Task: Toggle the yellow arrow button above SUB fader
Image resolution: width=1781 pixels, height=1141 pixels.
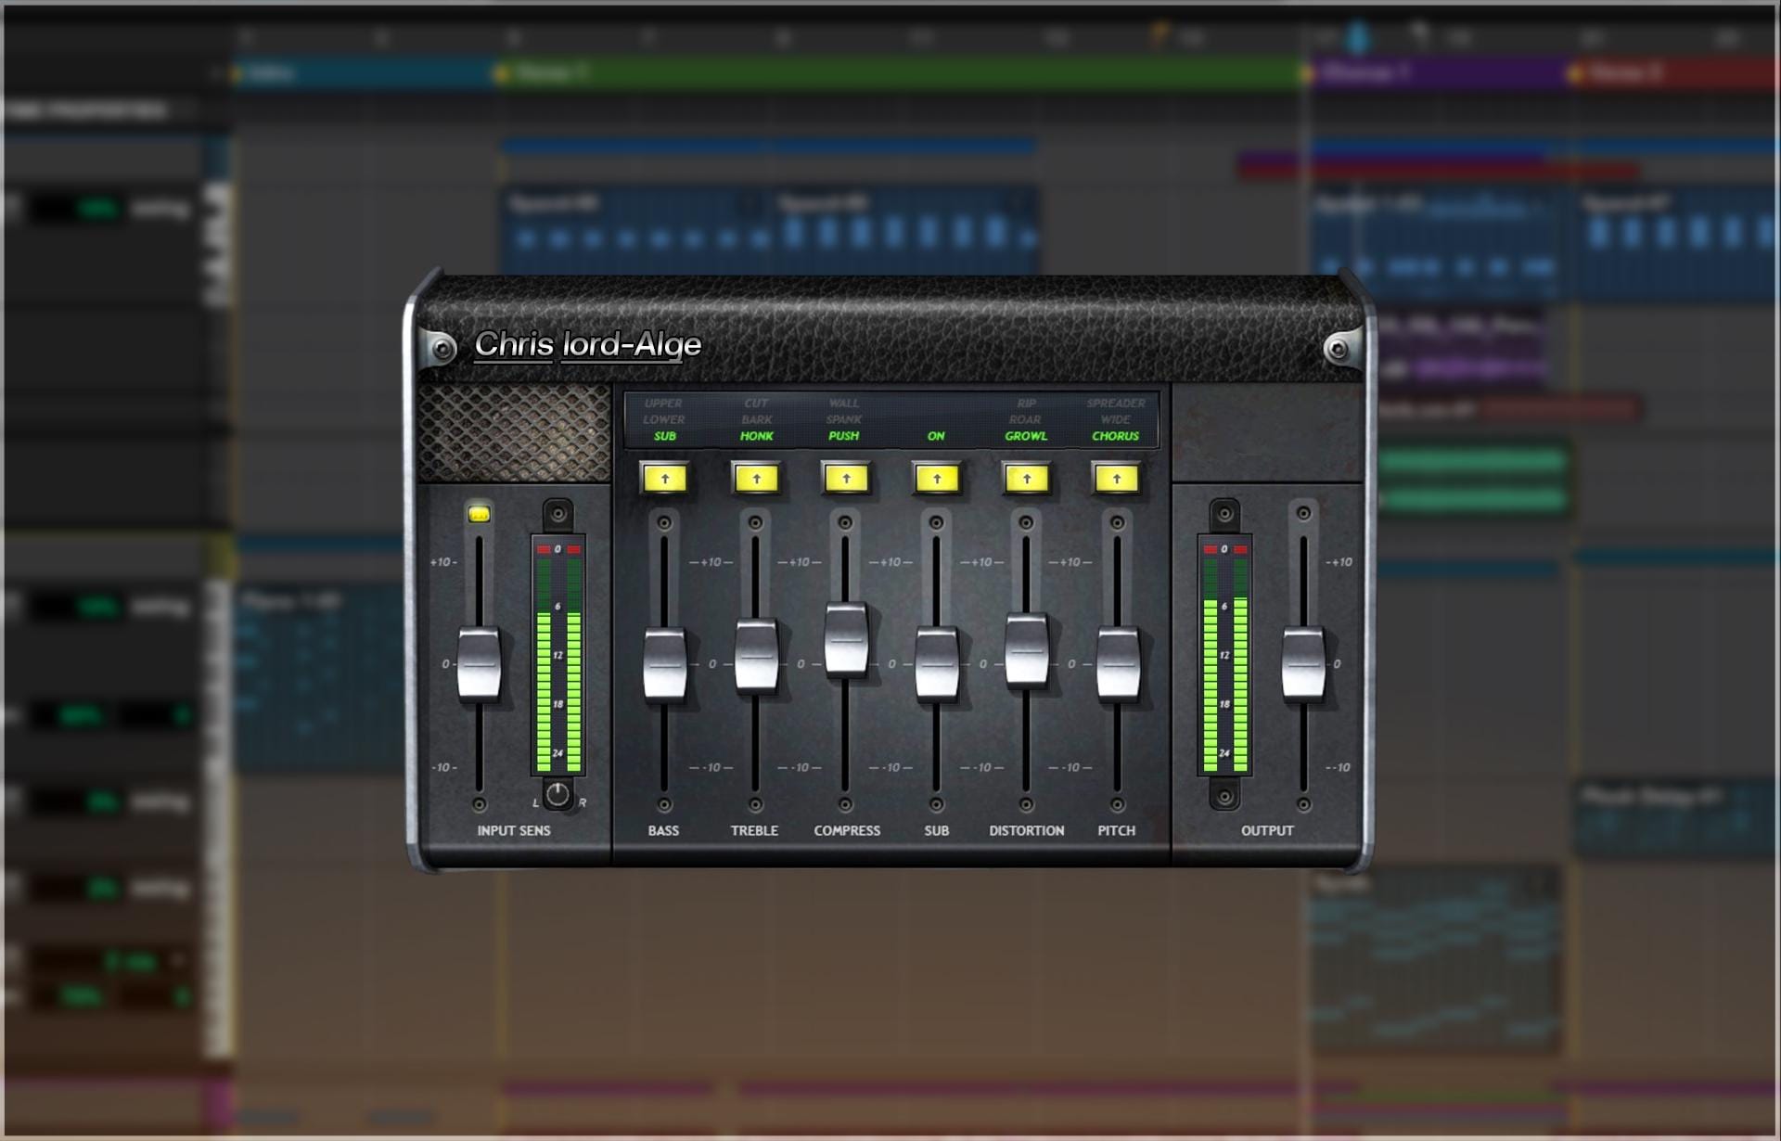Action: (x=937, y=479)
